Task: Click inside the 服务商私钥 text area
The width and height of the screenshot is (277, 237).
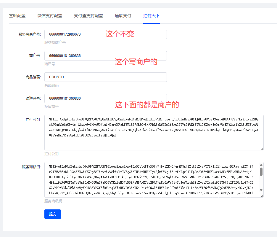Action: pyautogui.click(x=151, y=180)
